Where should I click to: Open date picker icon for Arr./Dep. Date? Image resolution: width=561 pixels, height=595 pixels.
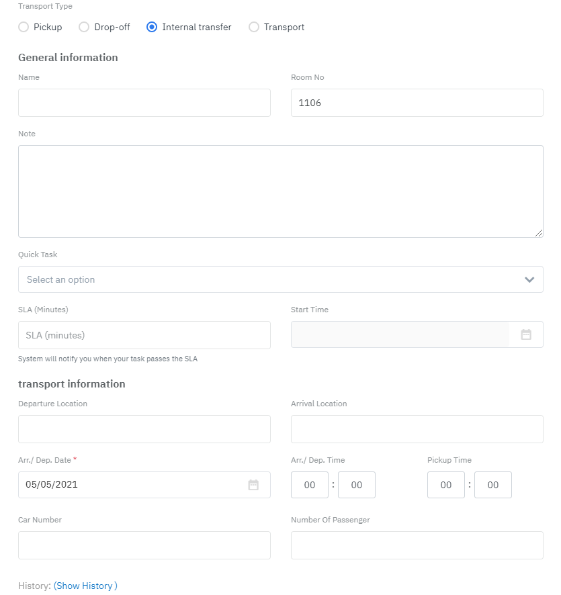pos(253,485)
